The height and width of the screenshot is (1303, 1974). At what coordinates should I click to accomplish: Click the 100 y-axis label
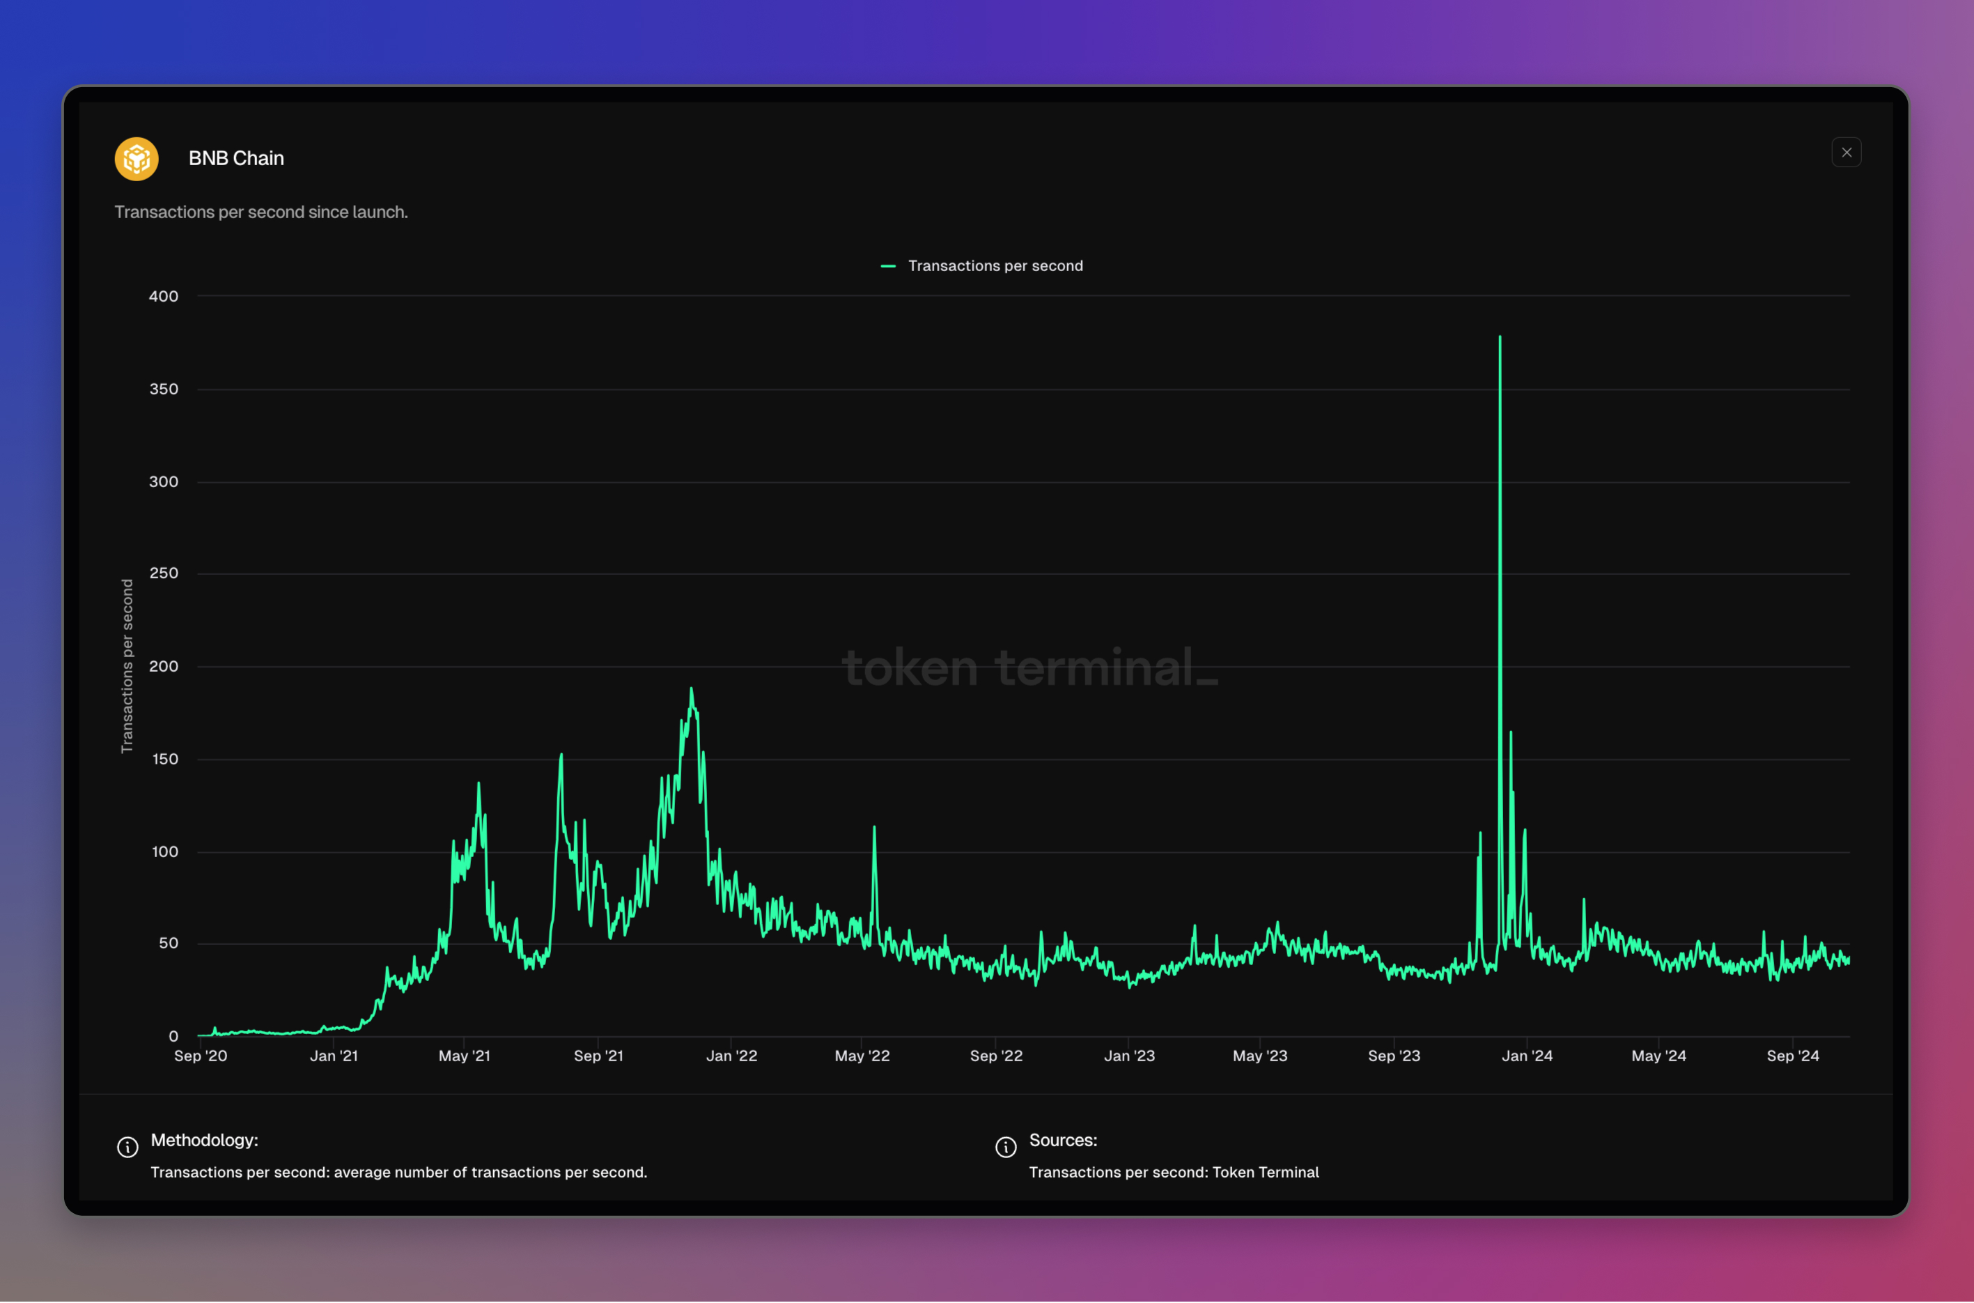click(164, 851)
